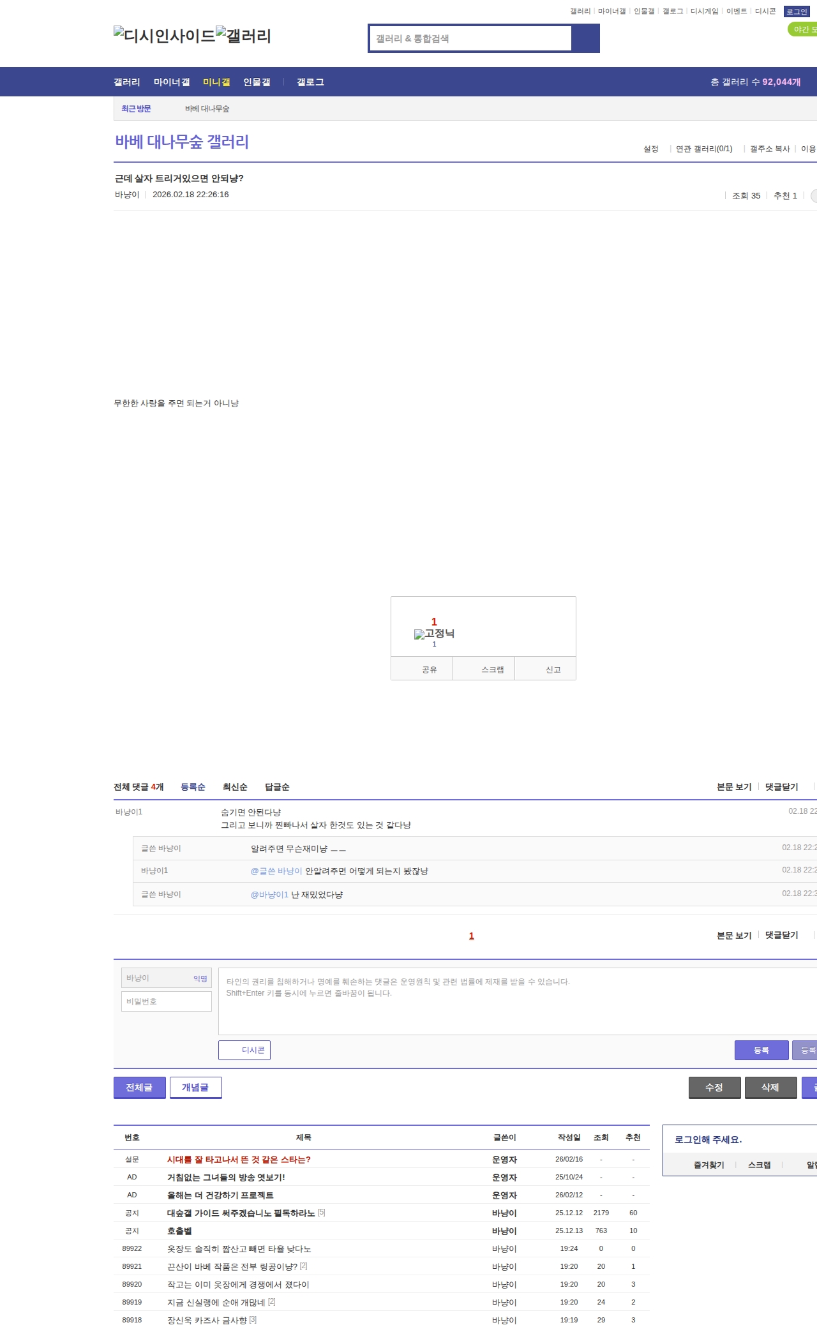Open the post titled 장신욱 카즈사 급사향
This screenshot has height=1325, width=817.
pyautogui.click(x=207, y=1320)
